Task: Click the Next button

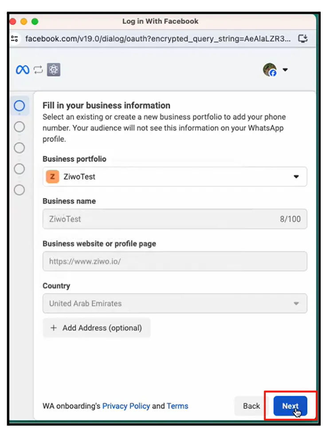Action: click(x=290, y=406)
